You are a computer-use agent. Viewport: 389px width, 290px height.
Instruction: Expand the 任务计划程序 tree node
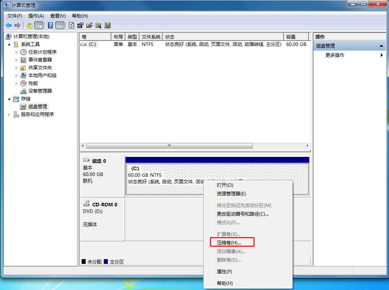coord(16,52)
